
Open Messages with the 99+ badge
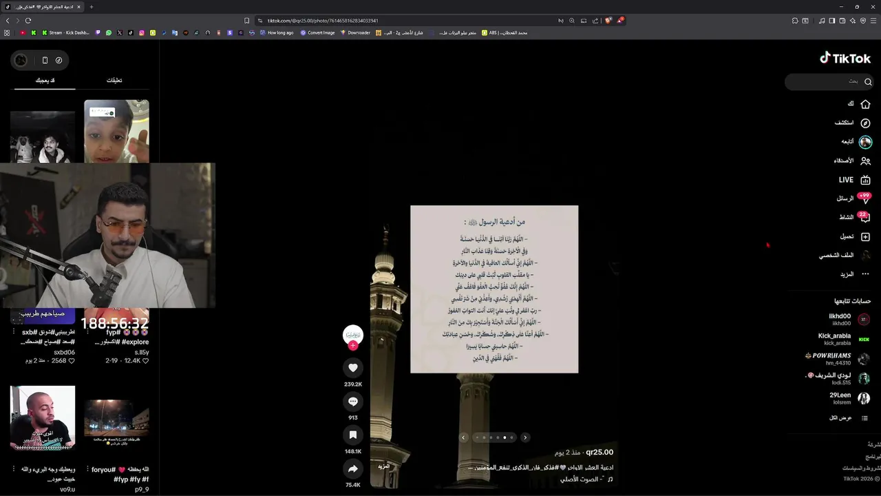point(864,198)
